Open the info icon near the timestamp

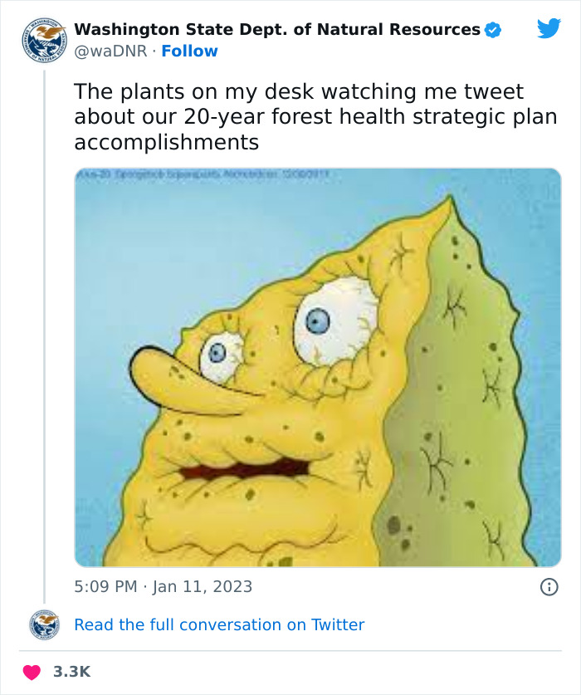550,585
